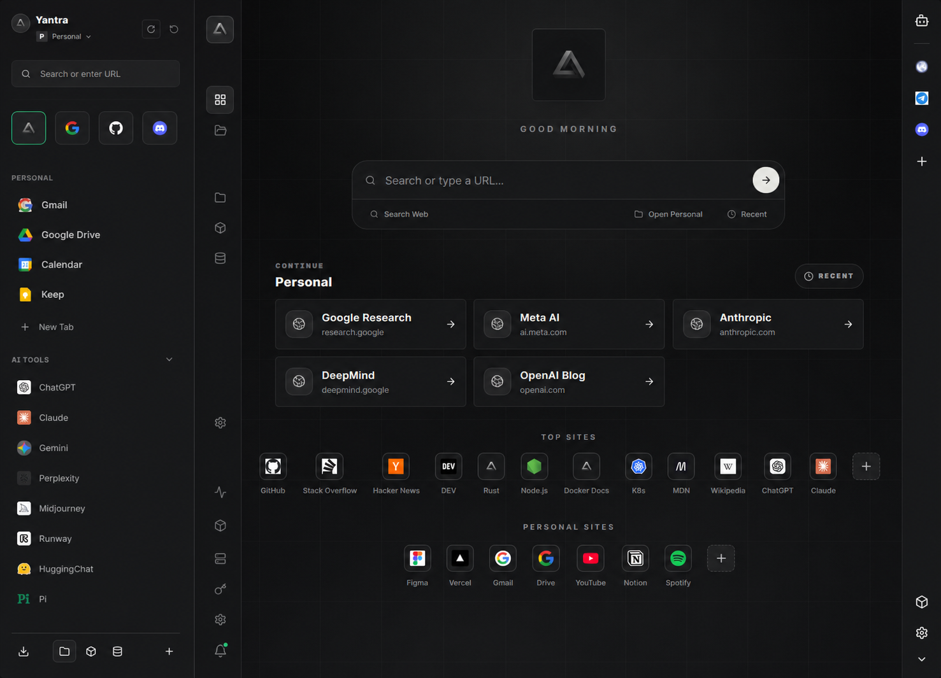Add a new top site with plus tile
The image size is (941, 678).
tap(866, 467)
